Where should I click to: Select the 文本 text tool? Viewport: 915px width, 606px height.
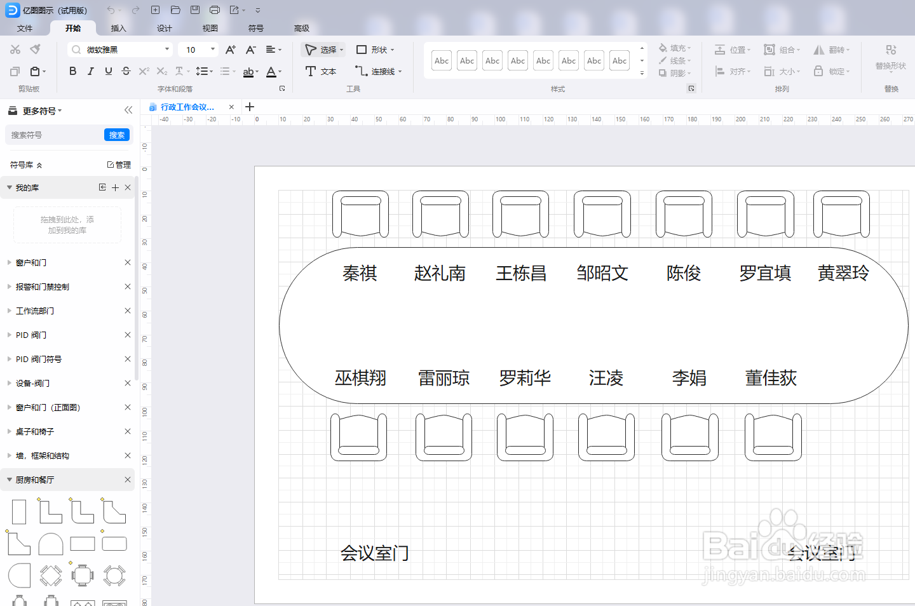(x=321, y=71)
